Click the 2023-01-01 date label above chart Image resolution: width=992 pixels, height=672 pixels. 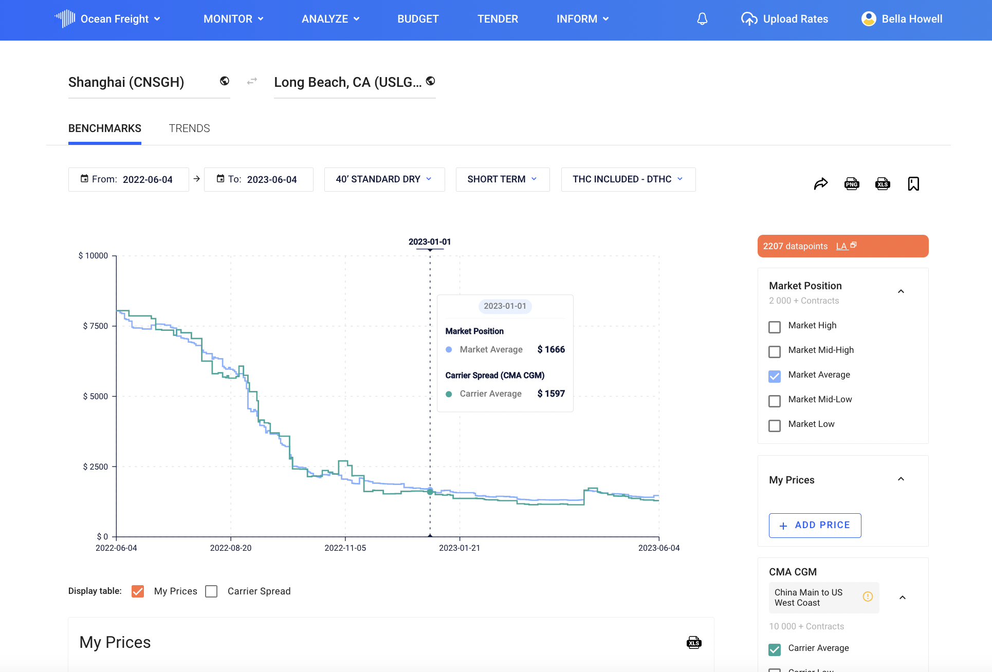(430, 241)
